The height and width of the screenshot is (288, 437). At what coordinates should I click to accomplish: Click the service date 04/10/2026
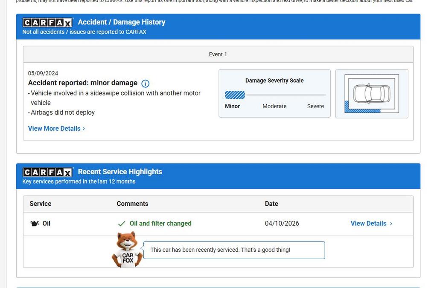282,223
